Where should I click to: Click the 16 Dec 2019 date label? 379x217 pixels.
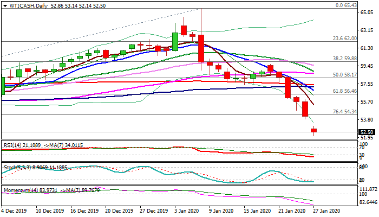[84, 210]
